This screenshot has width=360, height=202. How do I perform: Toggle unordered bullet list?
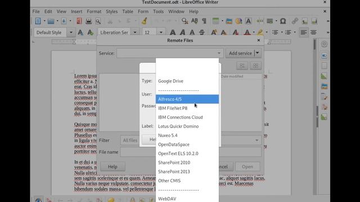(275, 33)
